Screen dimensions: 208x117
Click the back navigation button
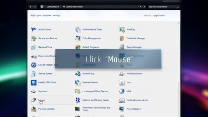[31, 7]
